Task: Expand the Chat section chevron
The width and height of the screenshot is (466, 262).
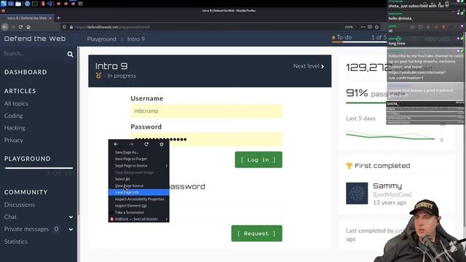Action: tap(71, 217)
